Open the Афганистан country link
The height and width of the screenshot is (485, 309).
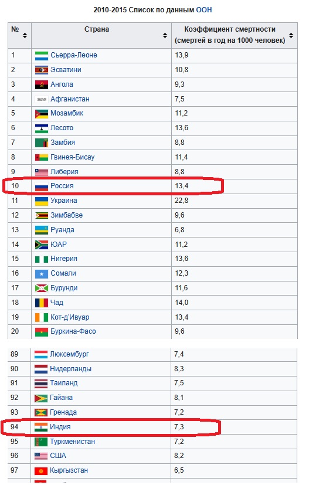coord(70,99)
